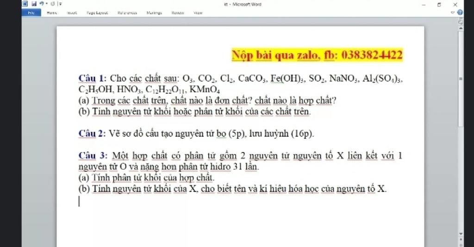Click text "kí hiệu hóa học của nguyên tố X"
This screenshot has height=247, width=474.
323,189
